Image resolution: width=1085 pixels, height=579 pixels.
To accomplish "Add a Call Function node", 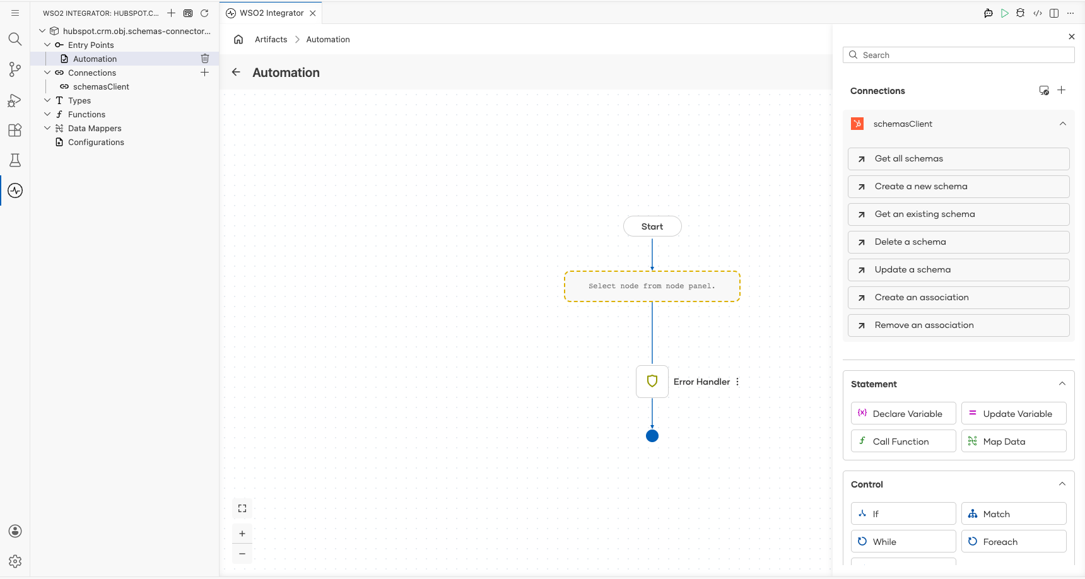I will click(903, 442).
